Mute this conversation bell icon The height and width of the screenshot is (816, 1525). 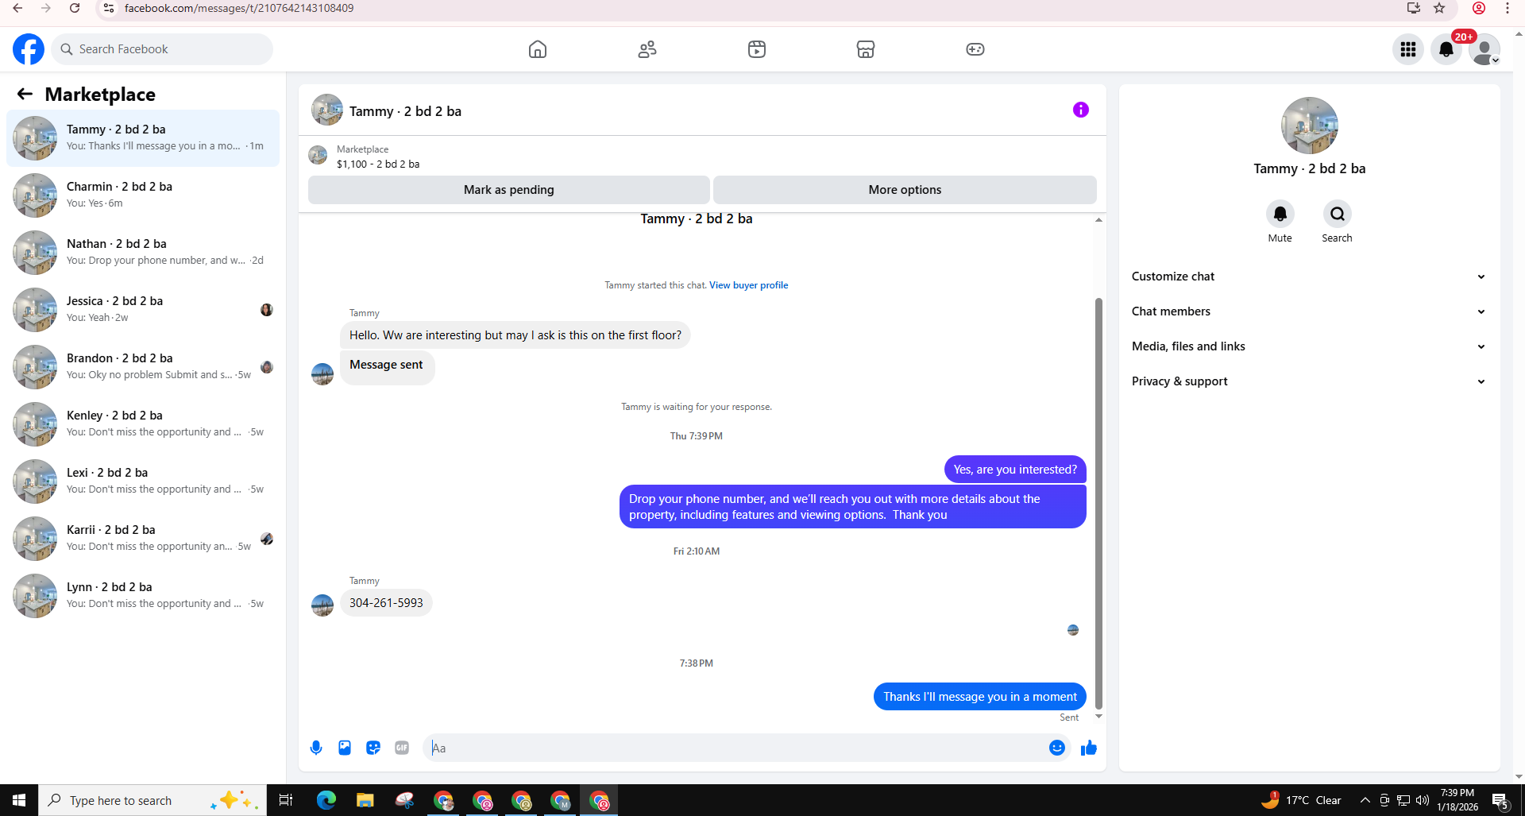pyautogui.click(x=1280, y=214)
